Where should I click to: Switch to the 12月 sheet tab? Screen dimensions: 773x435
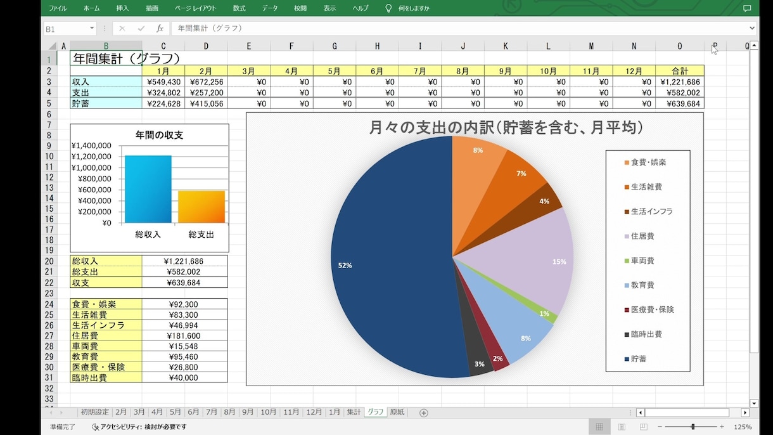point(314,412)
